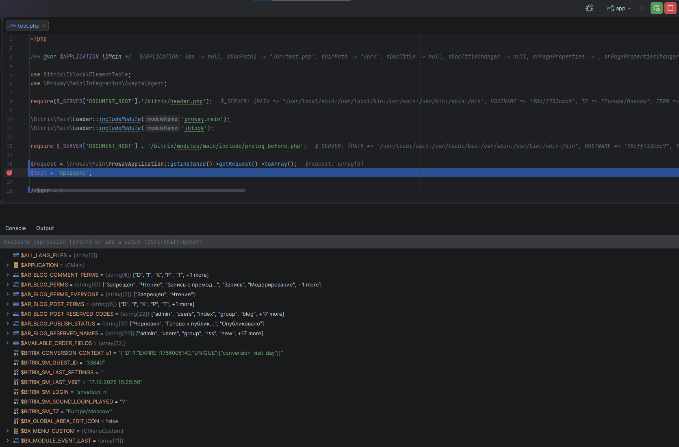Screen dimensions: 679x447
Task: Click the Run play button
Action: tap(643, 8)
